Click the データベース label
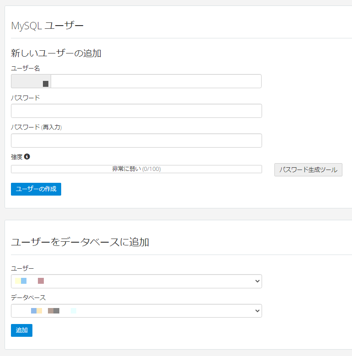 (28, 298)
